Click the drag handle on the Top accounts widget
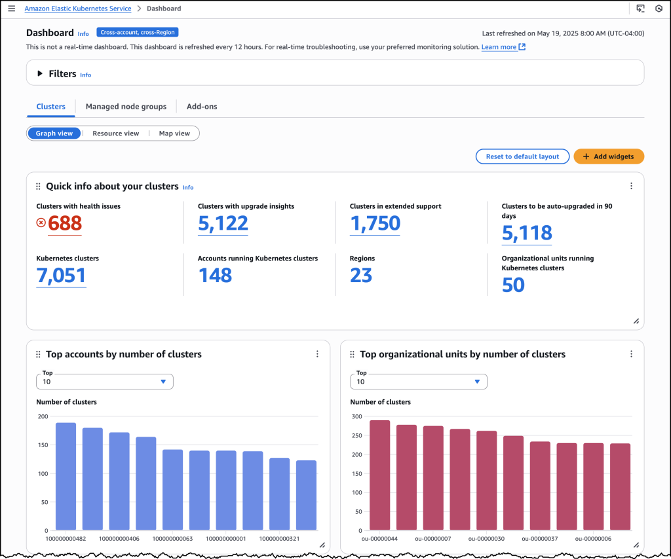 [x=37, y=354]
